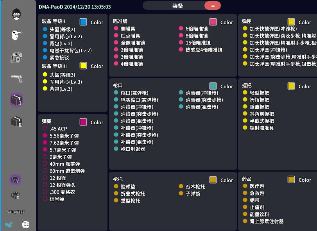Toggle the 9毫米子彈 ammo item

pyautogui.click(x=45, y=157)
